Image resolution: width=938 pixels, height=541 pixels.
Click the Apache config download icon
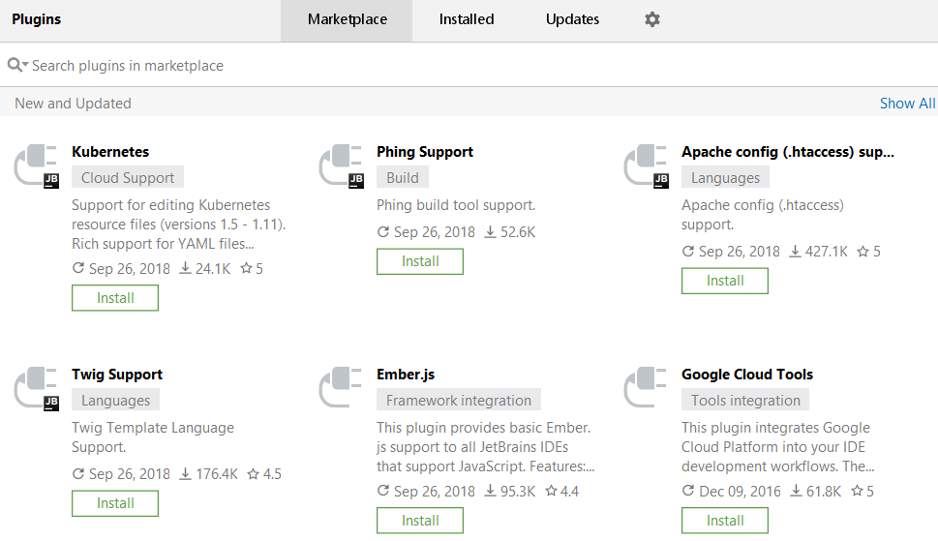click(x=795, y=251)
